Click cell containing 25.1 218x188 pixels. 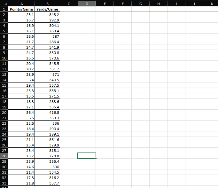pyautogui.click(x=21, y=15)
